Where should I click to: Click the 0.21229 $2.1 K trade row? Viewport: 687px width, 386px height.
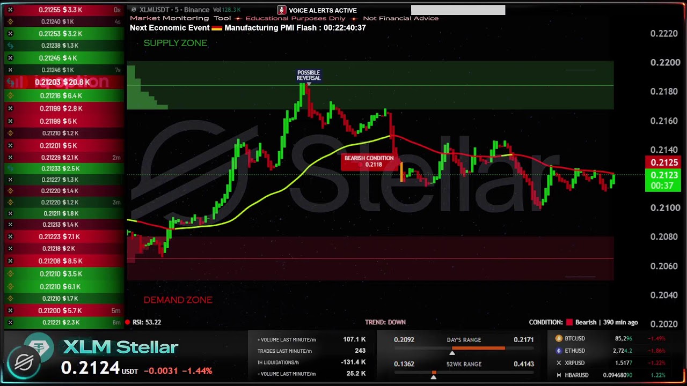coord(64,158)
